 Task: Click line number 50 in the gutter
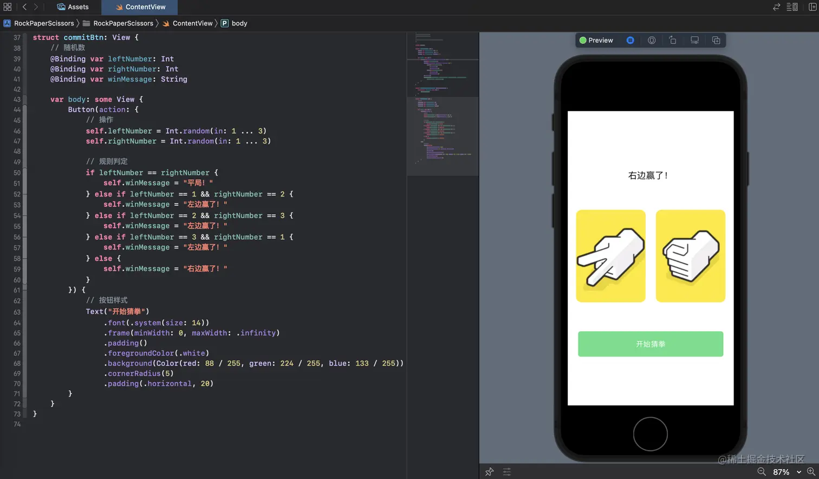pos(17,173)
